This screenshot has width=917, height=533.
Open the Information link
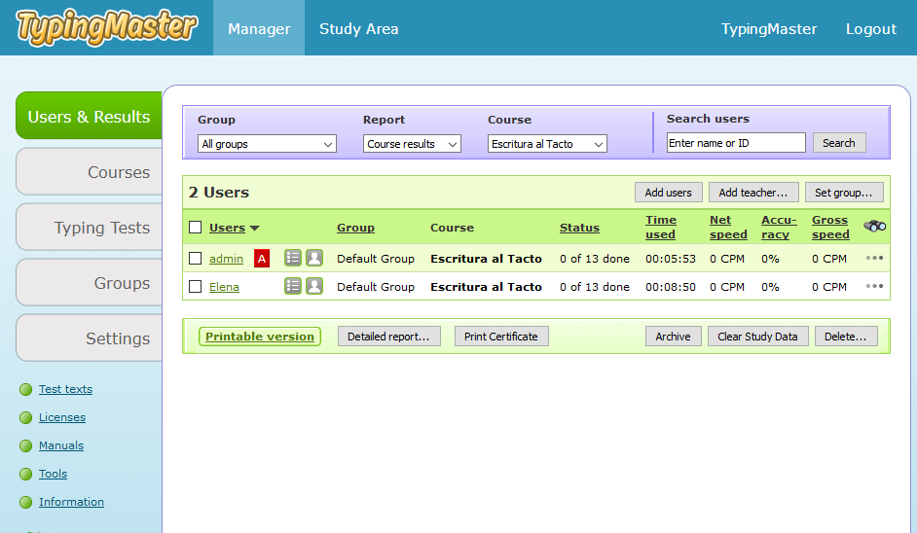click(71, 501)
